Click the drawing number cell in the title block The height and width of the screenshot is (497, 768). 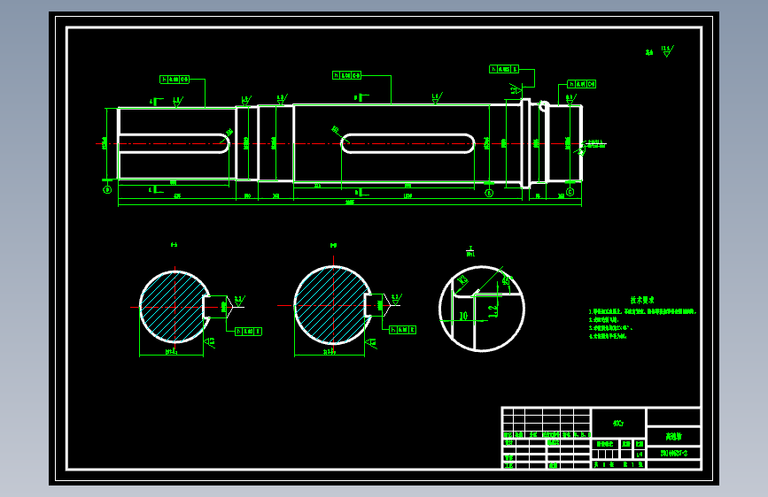tap(673, 453)
